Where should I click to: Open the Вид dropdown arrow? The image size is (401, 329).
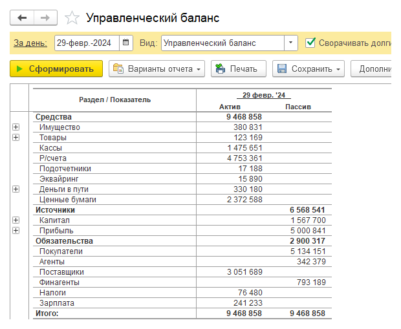[291, 43]
